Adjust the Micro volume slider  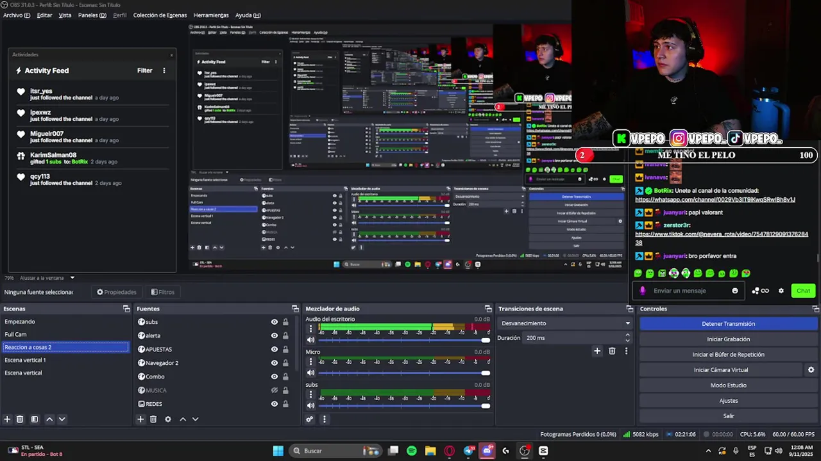(x=403, y=373)
